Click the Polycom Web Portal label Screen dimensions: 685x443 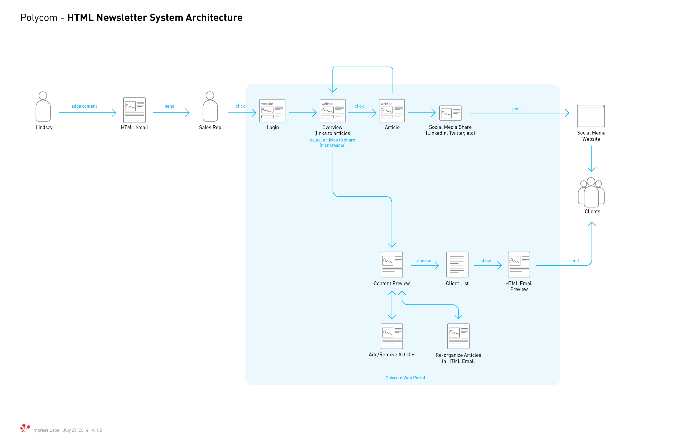click(x=405, y=378)
